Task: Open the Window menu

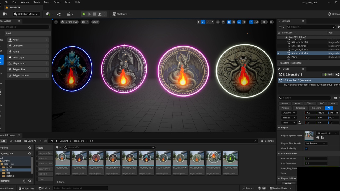Action: pyautogui.click(x=25, y=2)
